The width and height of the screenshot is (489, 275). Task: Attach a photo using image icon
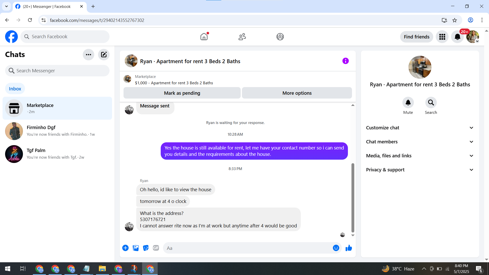(x=136, y=248)
